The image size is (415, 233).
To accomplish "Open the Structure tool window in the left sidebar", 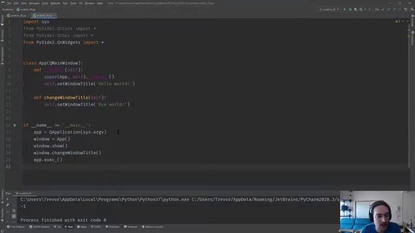I will click(2, 196).
